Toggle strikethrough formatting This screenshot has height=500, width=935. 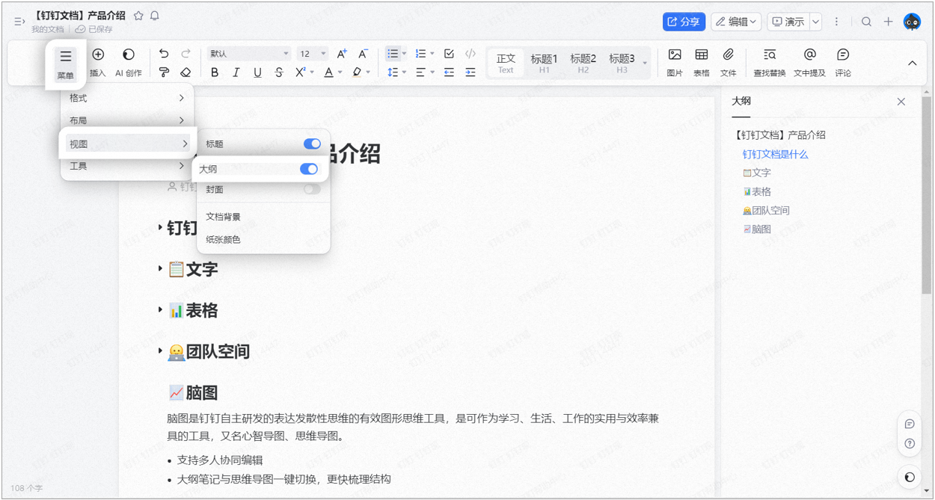(x=279, y=72)
